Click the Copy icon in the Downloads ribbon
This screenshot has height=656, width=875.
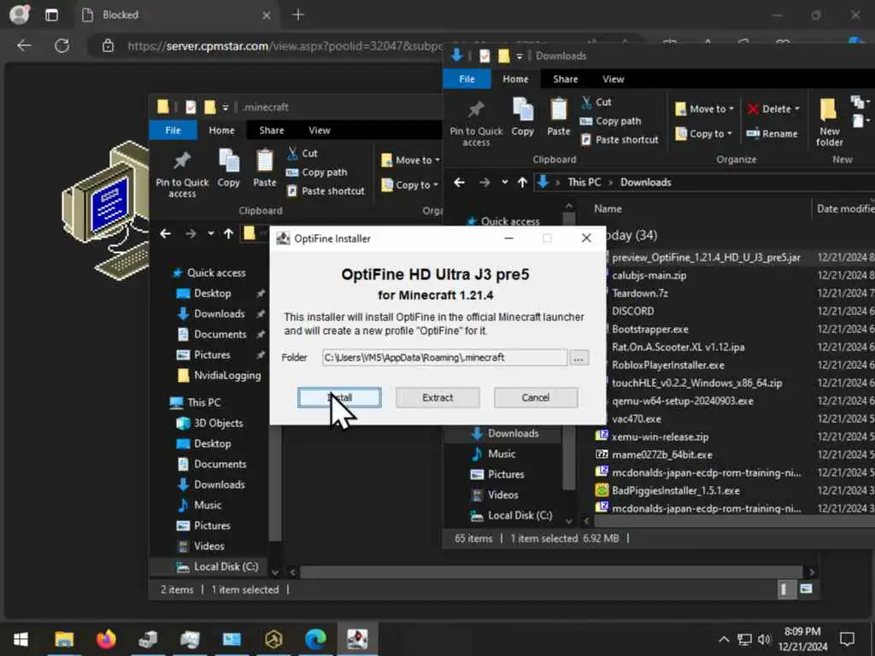click(522, 117)
